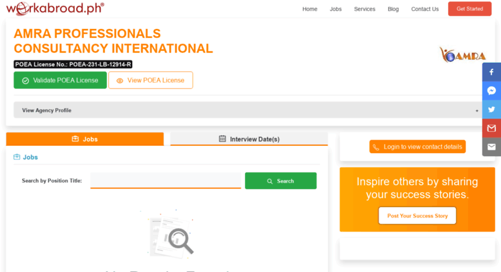
Task: Switch to the orange Jobs tab
Action: tap(84, 139)
